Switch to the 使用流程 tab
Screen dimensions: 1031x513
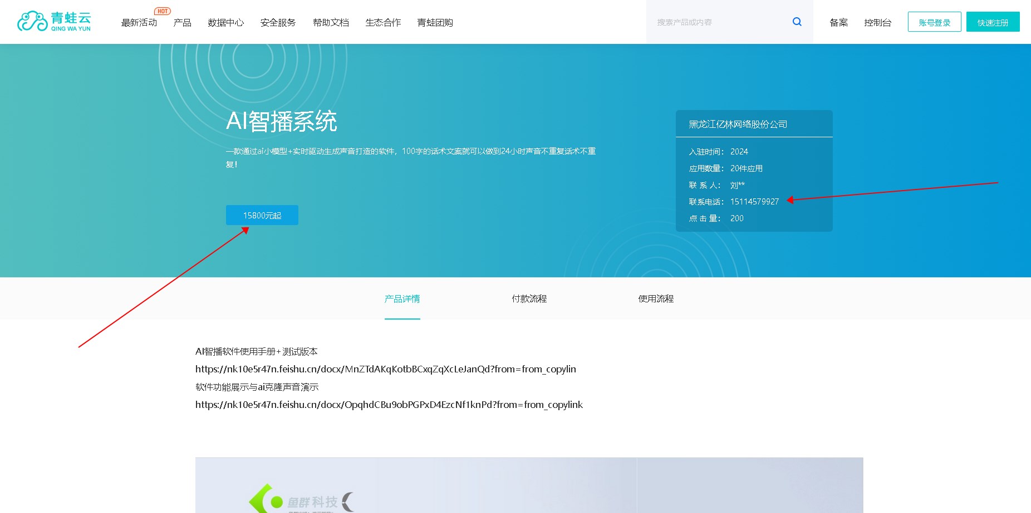point(656,299)
